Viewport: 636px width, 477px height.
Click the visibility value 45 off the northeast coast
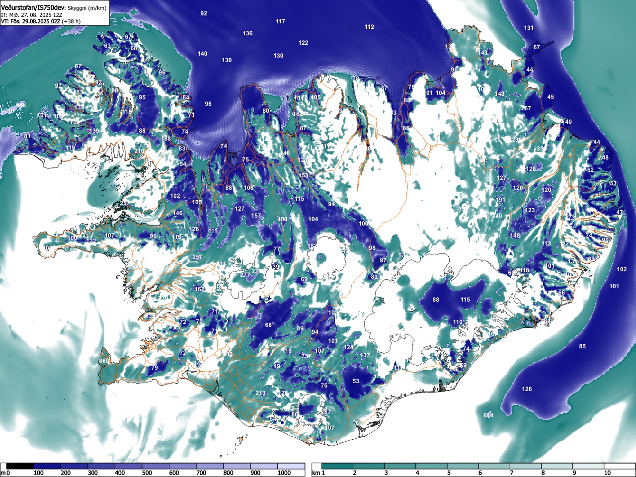[551, 97]
